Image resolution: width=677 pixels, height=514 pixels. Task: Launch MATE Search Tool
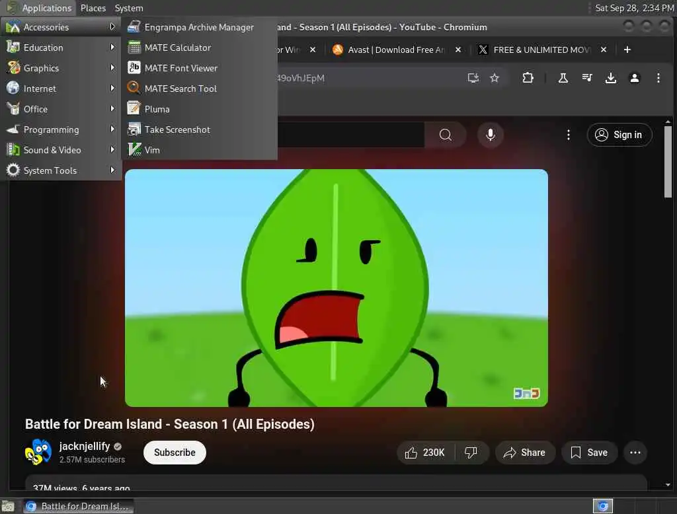click(x=199, y=89)
